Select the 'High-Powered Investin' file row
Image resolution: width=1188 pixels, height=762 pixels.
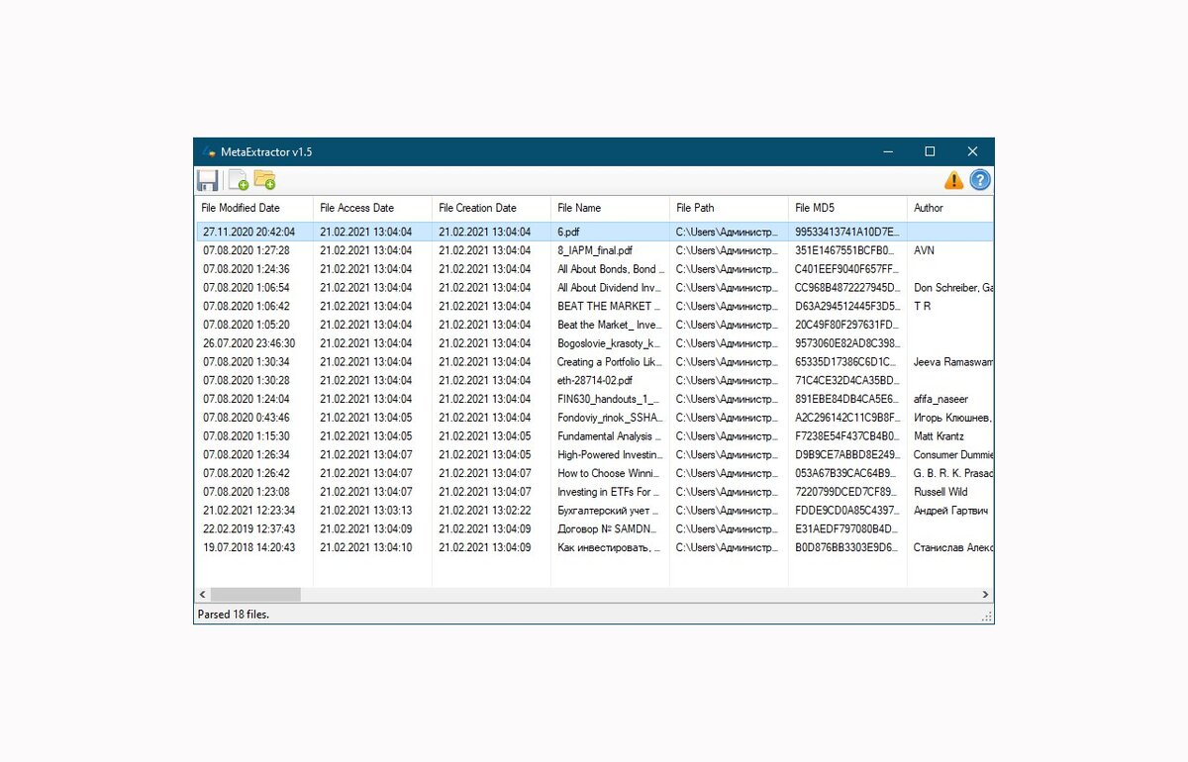[594, 454]
